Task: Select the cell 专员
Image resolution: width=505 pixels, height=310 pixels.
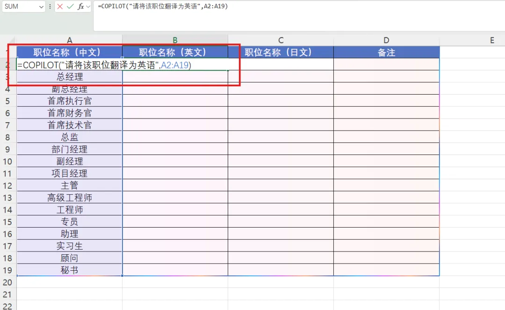Action: [70, 222]
